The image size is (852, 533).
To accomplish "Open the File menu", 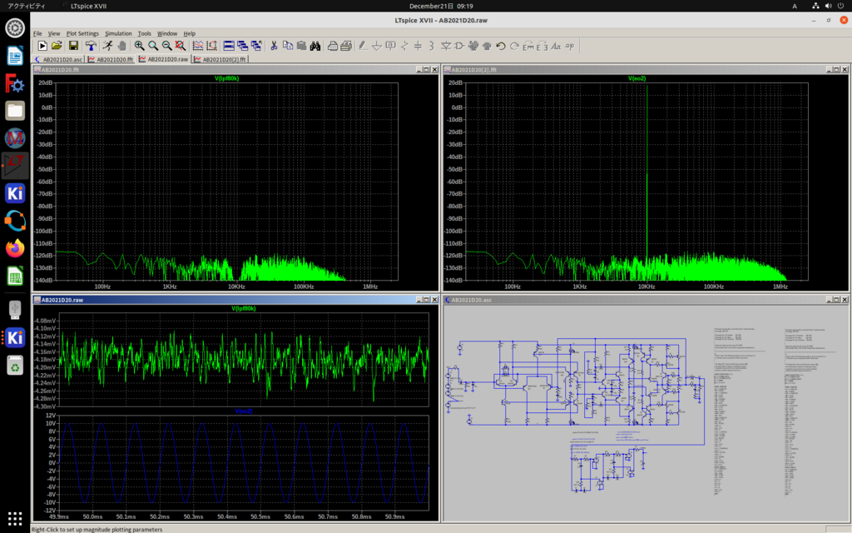I will [x=37, y=33].
